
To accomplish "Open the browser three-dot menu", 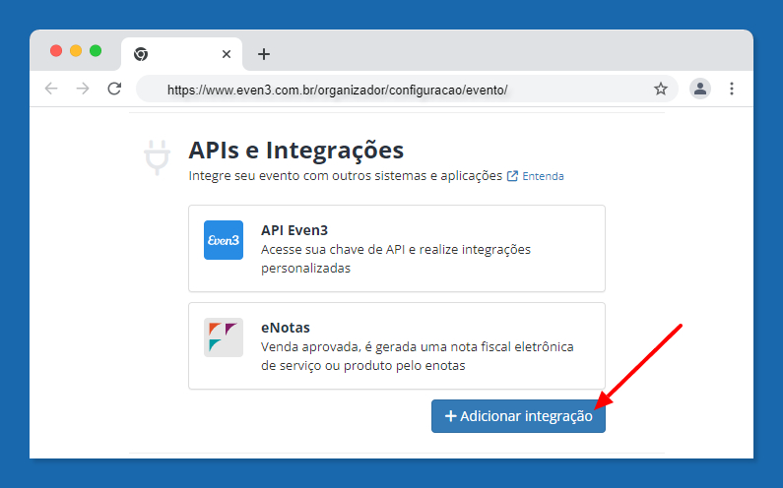I will point(732,89).
